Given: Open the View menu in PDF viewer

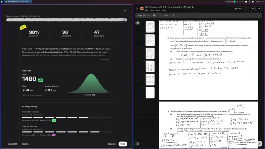Looking at the screenshot, I should (152, 10).
